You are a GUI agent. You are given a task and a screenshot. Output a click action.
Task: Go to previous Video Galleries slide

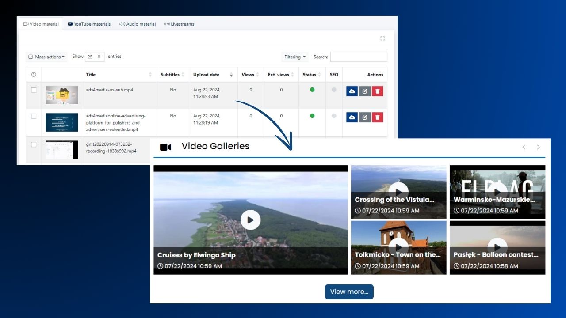pyautogui.click(x=524, y=147)
